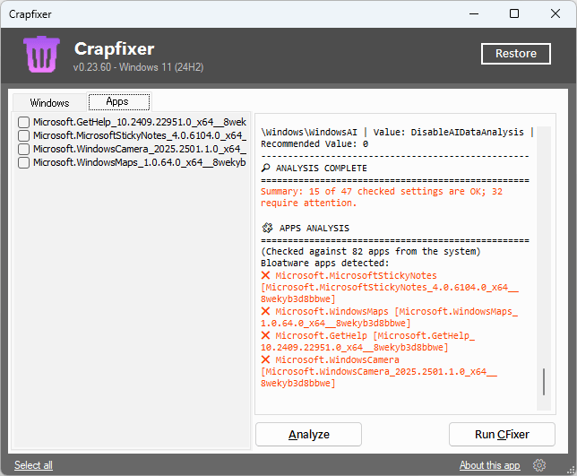577x476 pixels.
Task: Click the purple Crapfixer trash can logo
Action: [x=41, y=54]
